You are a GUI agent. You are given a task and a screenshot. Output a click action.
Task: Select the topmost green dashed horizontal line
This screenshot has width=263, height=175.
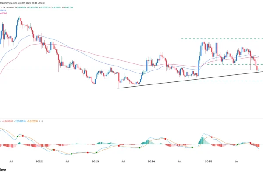(x=219, y=39)
